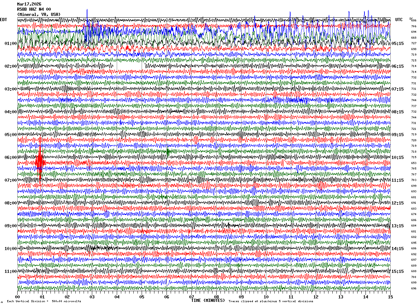418x306 pixels.
Task: Click the x-axis minute tick label '14'
Action: tap(365, 297)
